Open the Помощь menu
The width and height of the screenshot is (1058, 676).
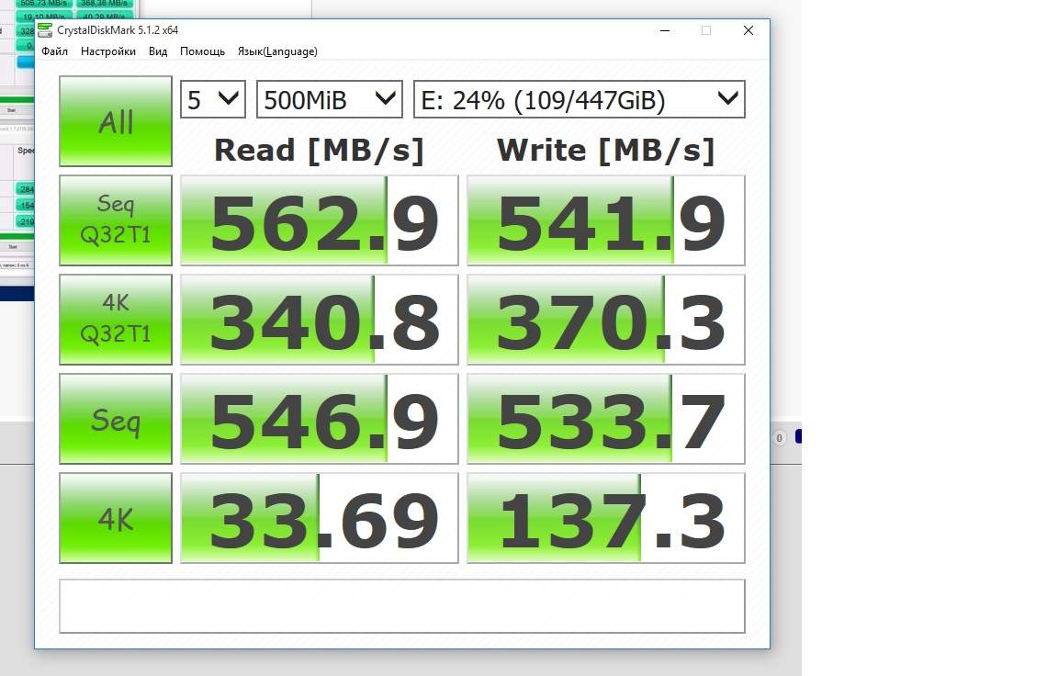(202, 51)
